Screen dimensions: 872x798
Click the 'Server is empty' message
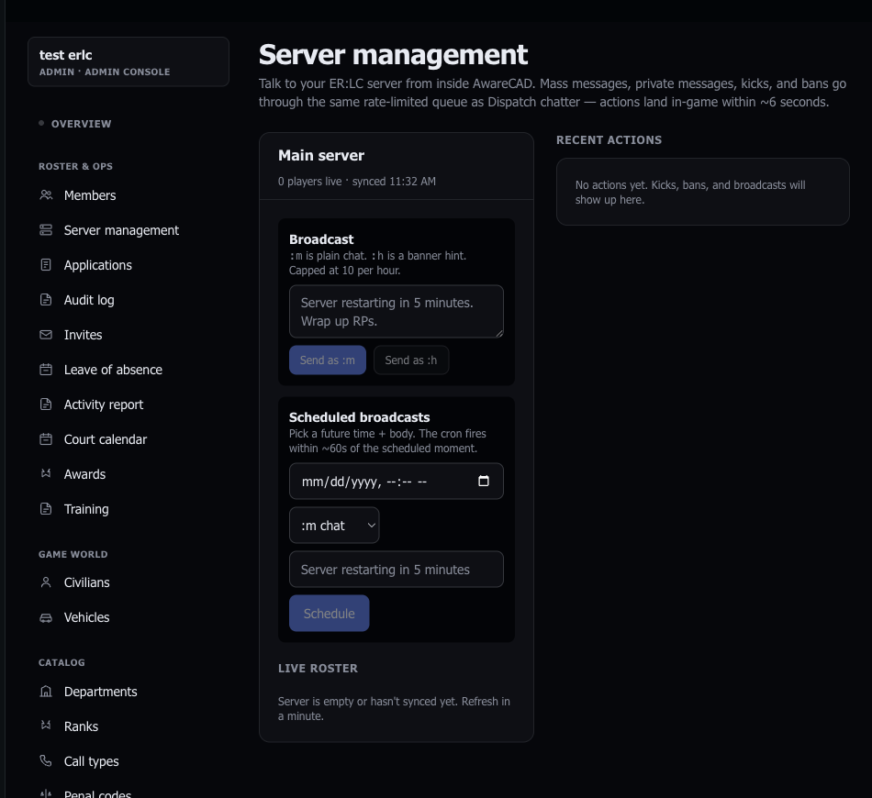click(394, 708)
